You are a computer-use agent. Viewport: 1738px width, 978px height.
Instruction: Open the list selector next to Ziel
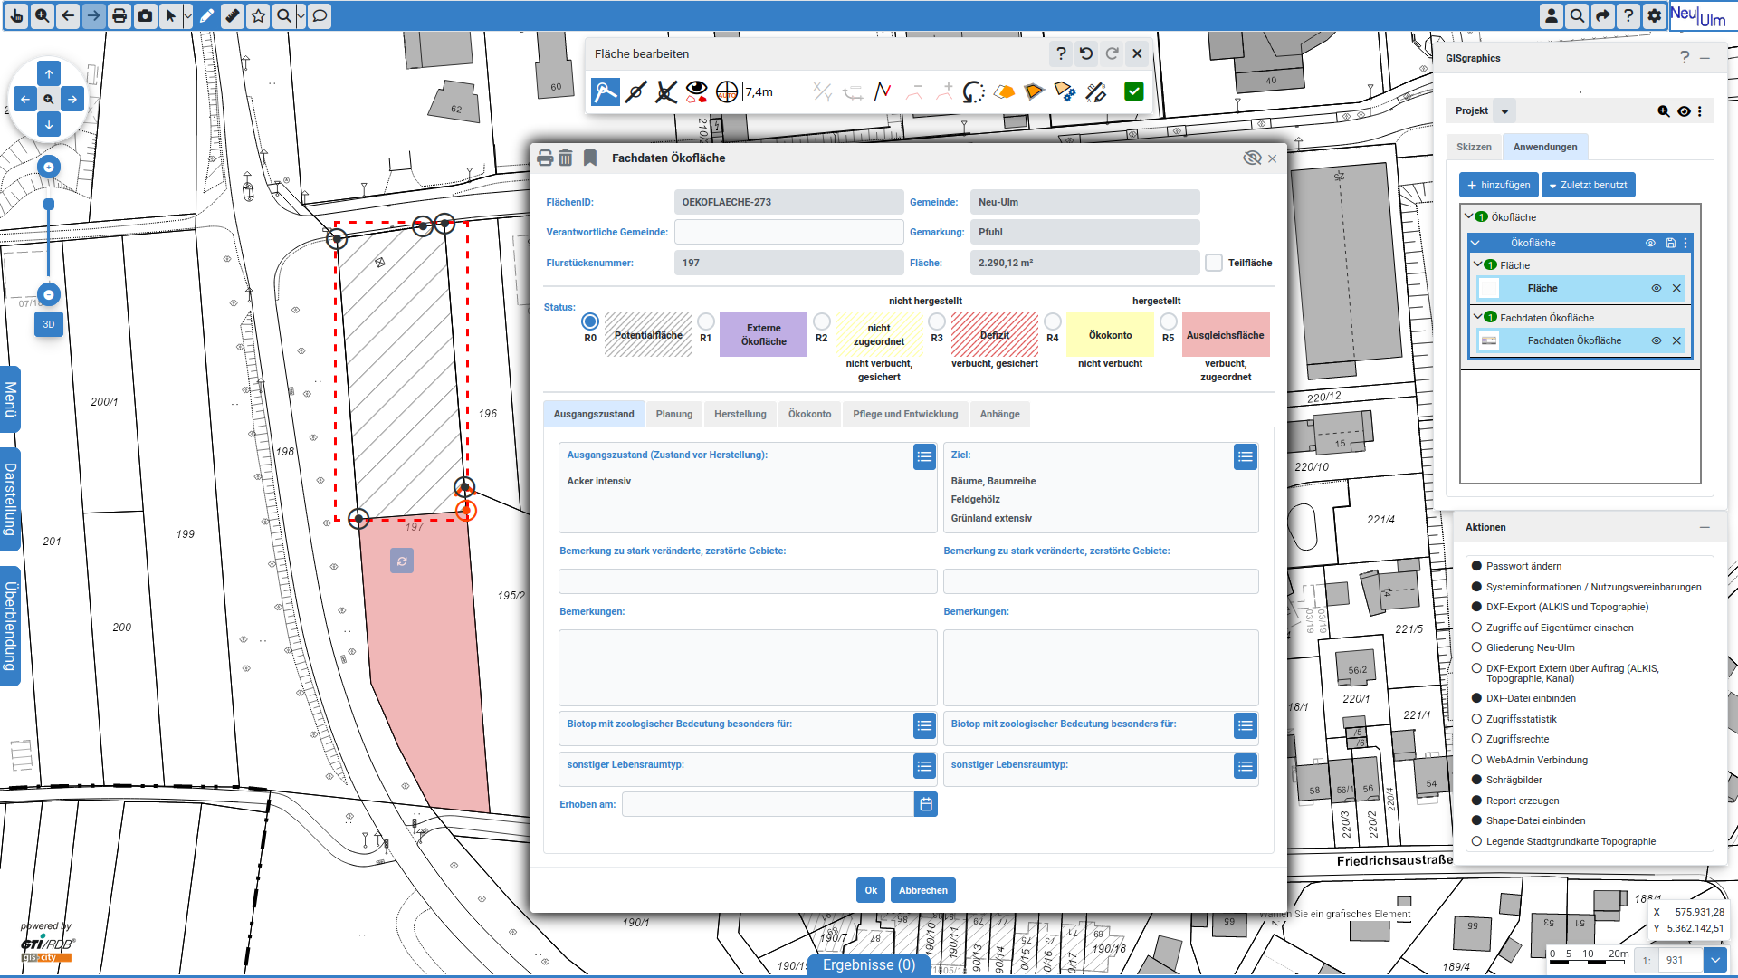coord(1245,456)
